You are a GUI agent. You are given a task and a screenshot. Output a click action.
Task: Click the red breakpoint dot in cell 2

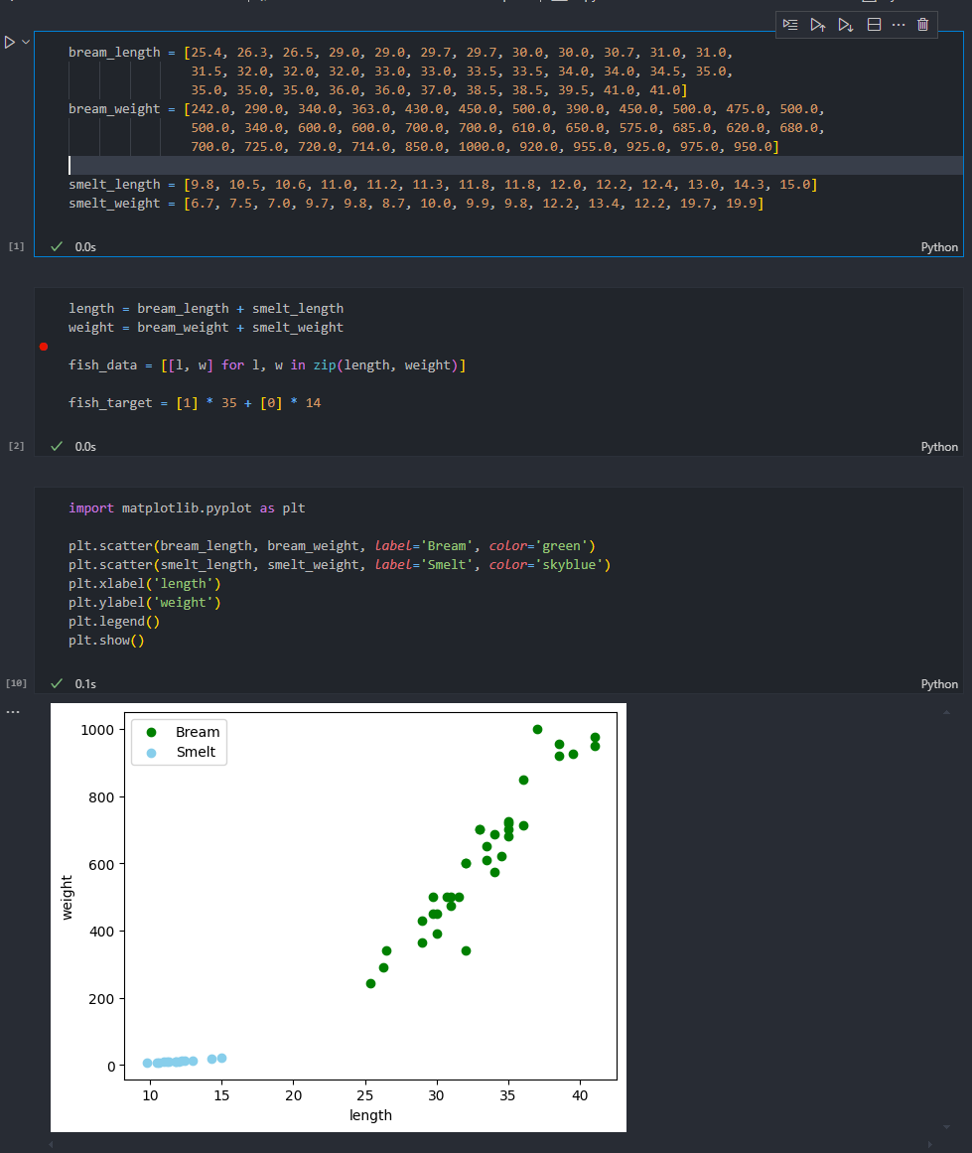[44, 347]
